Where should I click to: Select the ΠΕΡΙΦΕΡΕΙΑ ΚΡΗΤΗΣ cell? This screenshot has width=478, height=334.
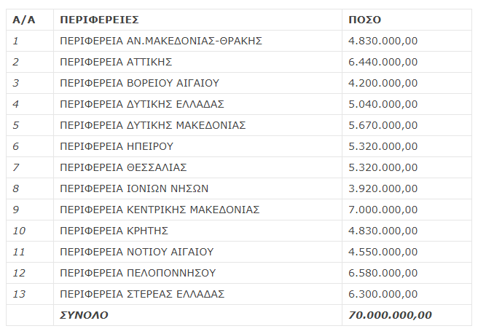(x=198, y=231)
